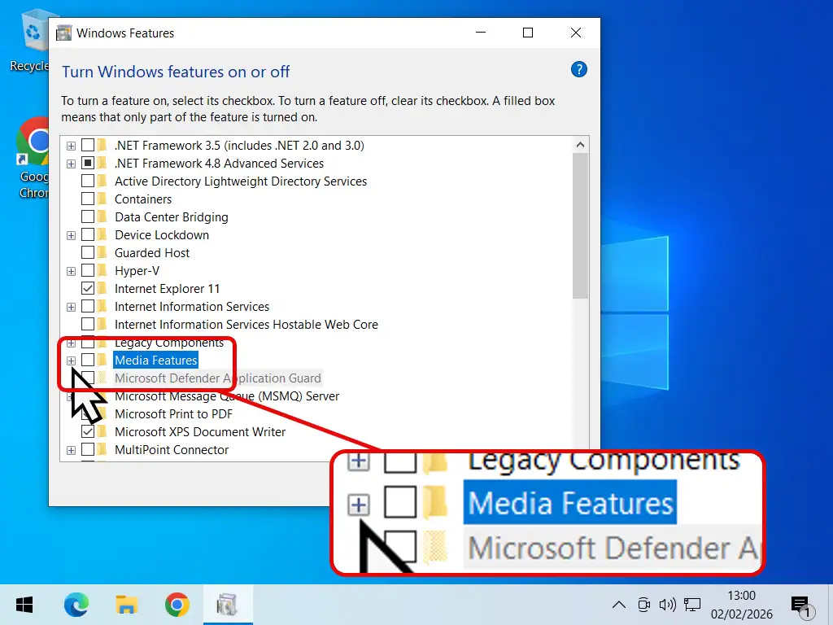Image resolution: width=833 pixels, height=625 pixels.
Task: Open Help via the blue question mark
Action: [x=578, y=69]
